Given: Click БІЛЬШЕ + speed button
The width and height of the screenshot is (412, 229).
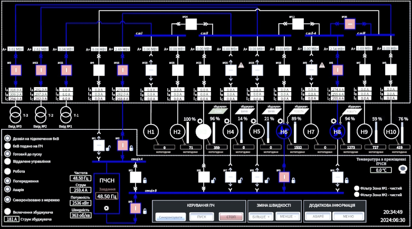Looking at the screenshot, I should pos(261,216).
